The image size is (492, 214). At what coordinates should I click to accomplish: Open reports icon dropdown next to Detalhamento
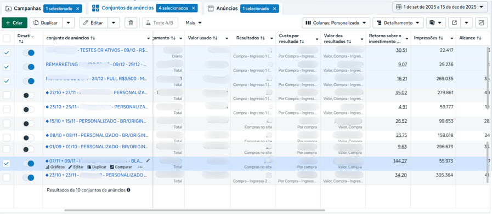pos(436,23)
